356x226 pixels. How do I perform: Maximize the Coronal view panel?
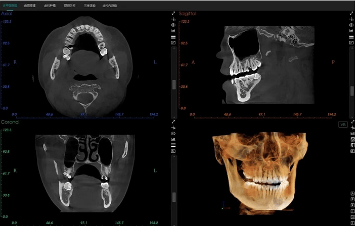pyautogui.click(x=173, y=122)
